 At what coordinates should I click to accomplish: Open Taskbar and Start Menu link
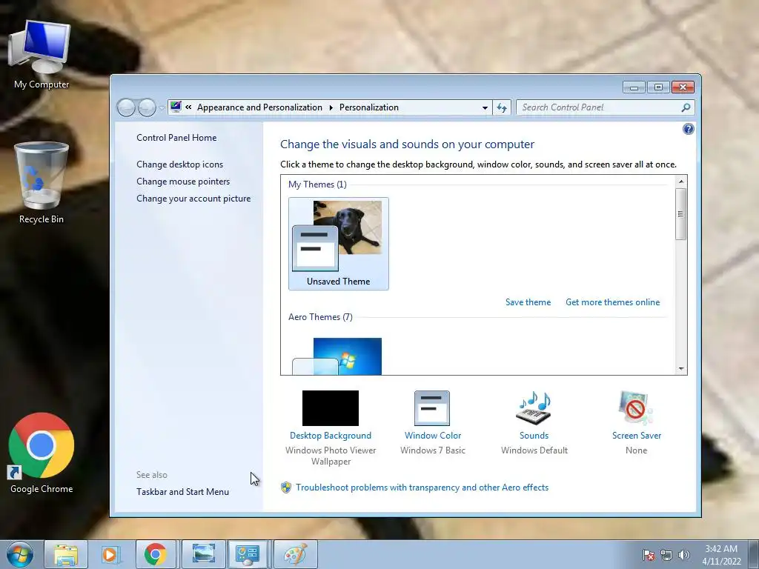click(182, 492)
